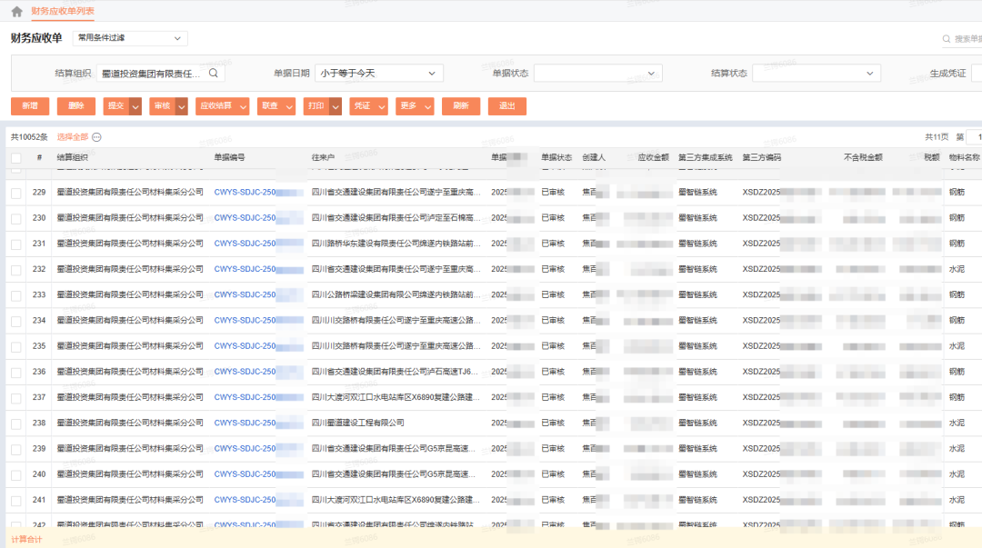Click 蜀智链系统 cell in row 235
The image size is (982, 548).
697,346
